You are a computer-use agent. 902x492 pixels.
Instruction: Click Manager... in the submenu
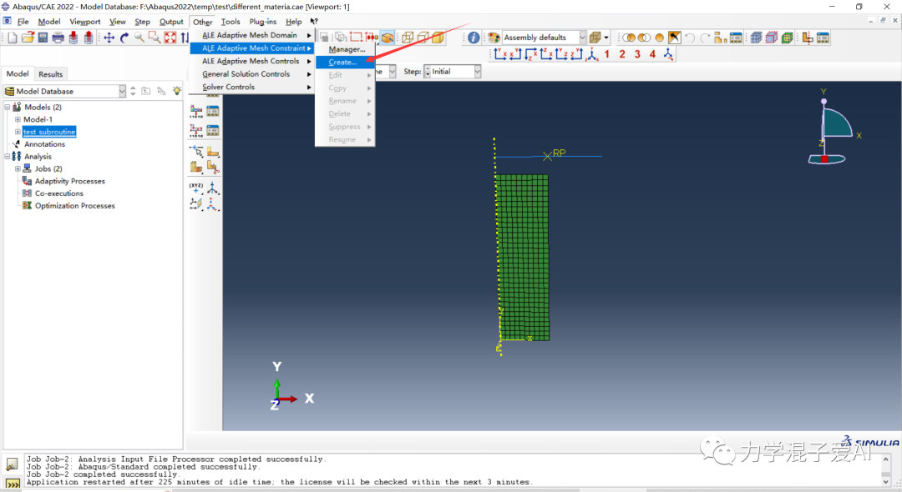345,49
